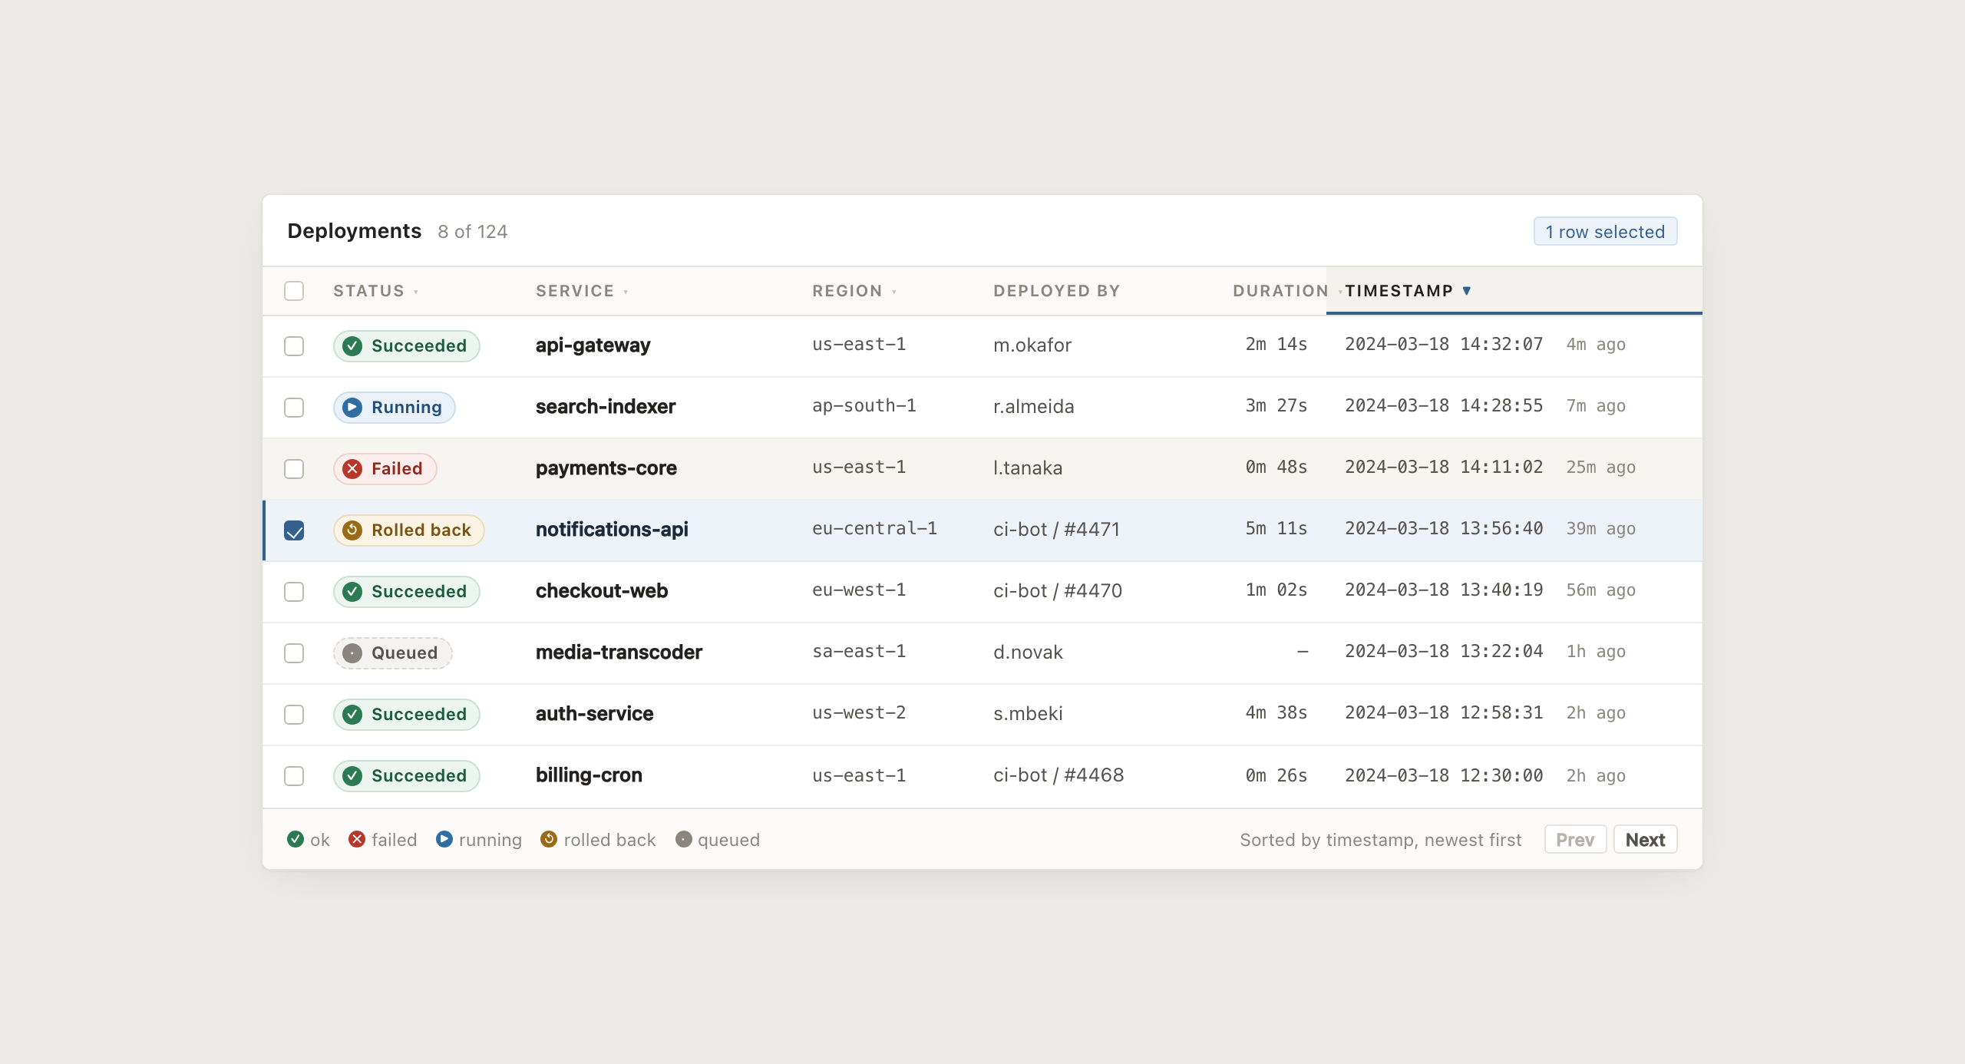Uncheck the notifications-api row checkbox
Viewport: 1965px width, 1064px height.
(294, 530)
